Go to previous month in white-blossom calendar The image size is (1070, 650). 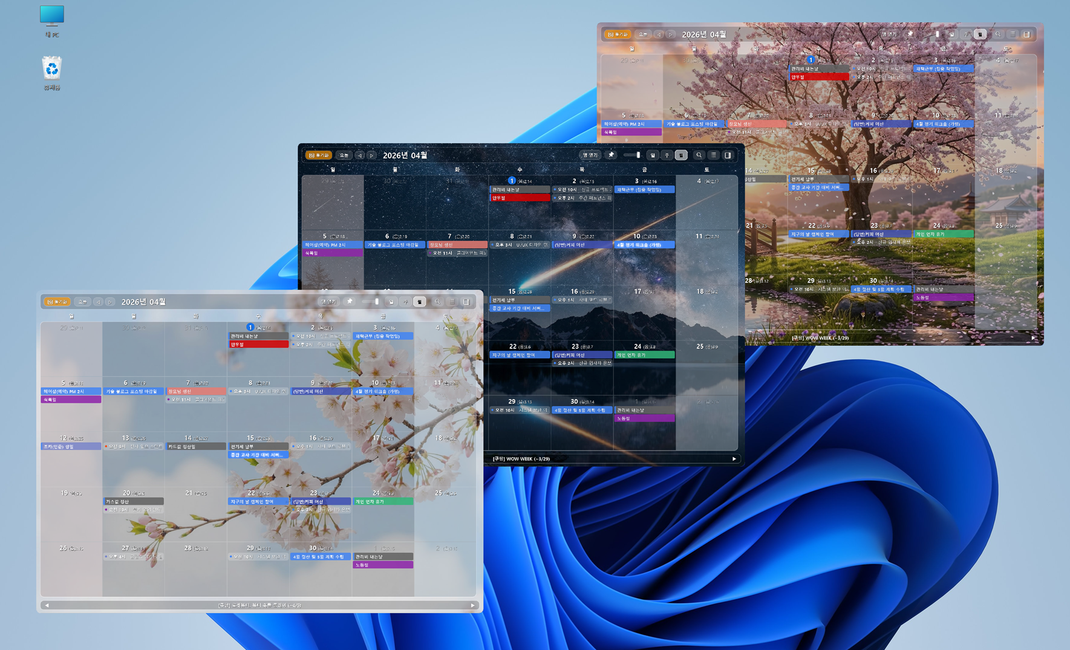click(99, 302)
